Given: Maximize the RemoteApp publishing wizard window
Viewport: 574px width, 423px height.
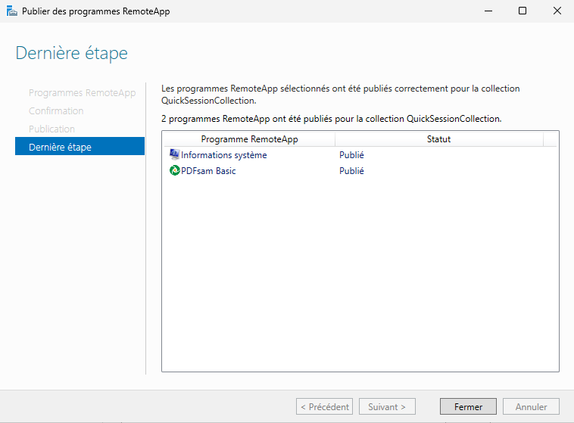Looking at the screenshot, I should coord(522,11).
